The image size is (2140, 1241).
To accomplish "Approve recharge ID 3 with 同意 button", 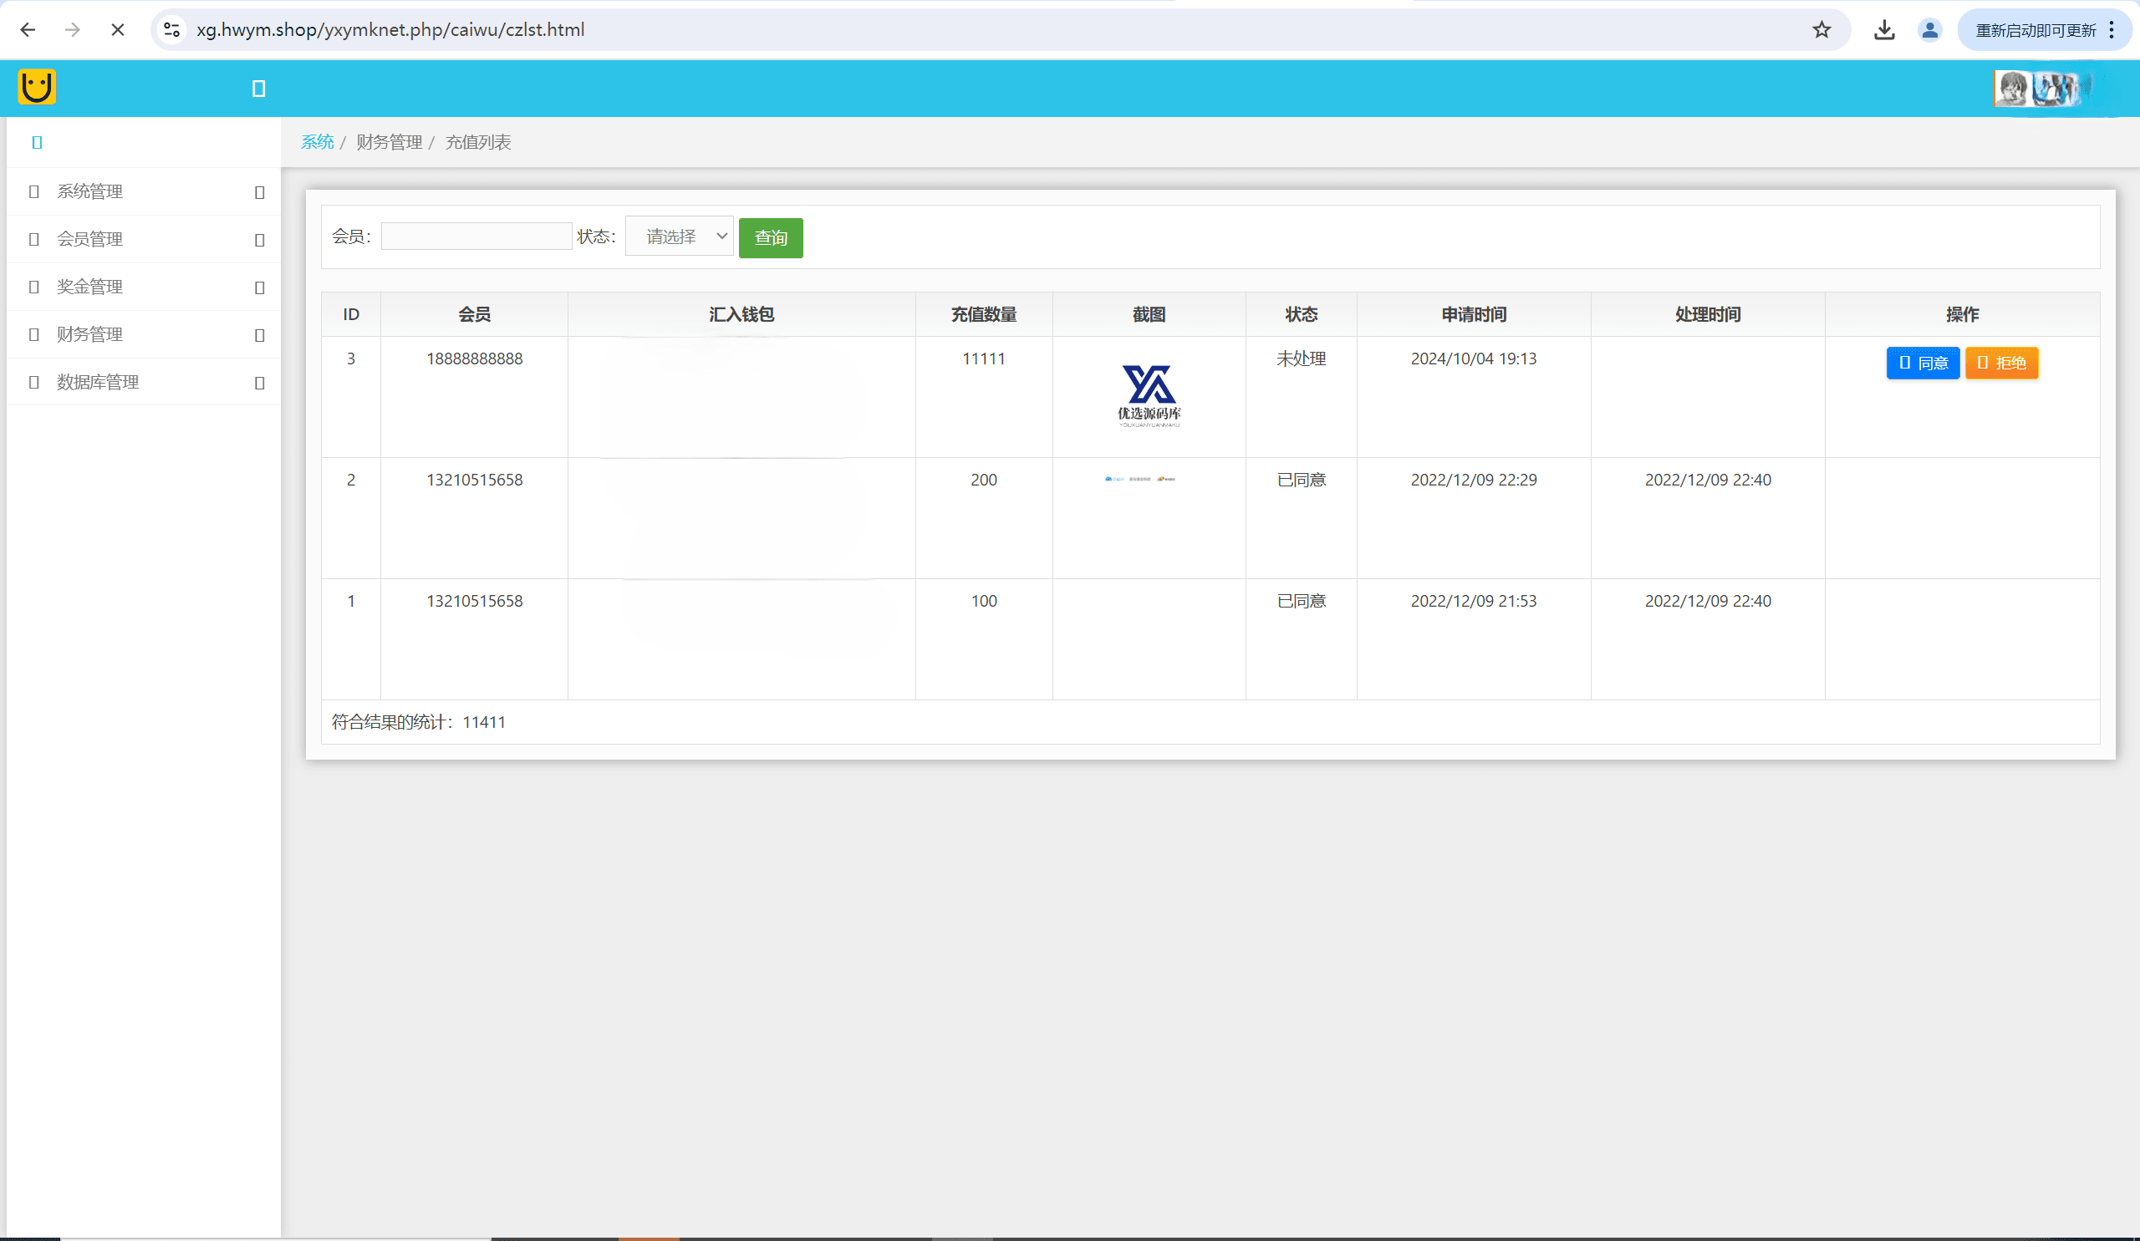I will (x=1923, y=364).
